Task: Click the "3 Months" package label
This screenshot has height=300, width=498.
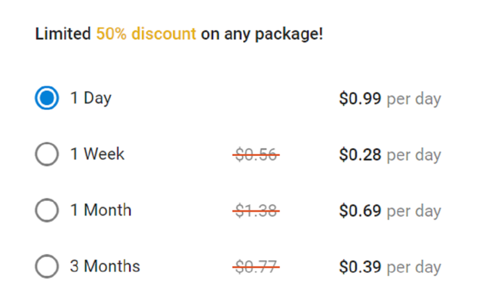Action: point(105,266)
